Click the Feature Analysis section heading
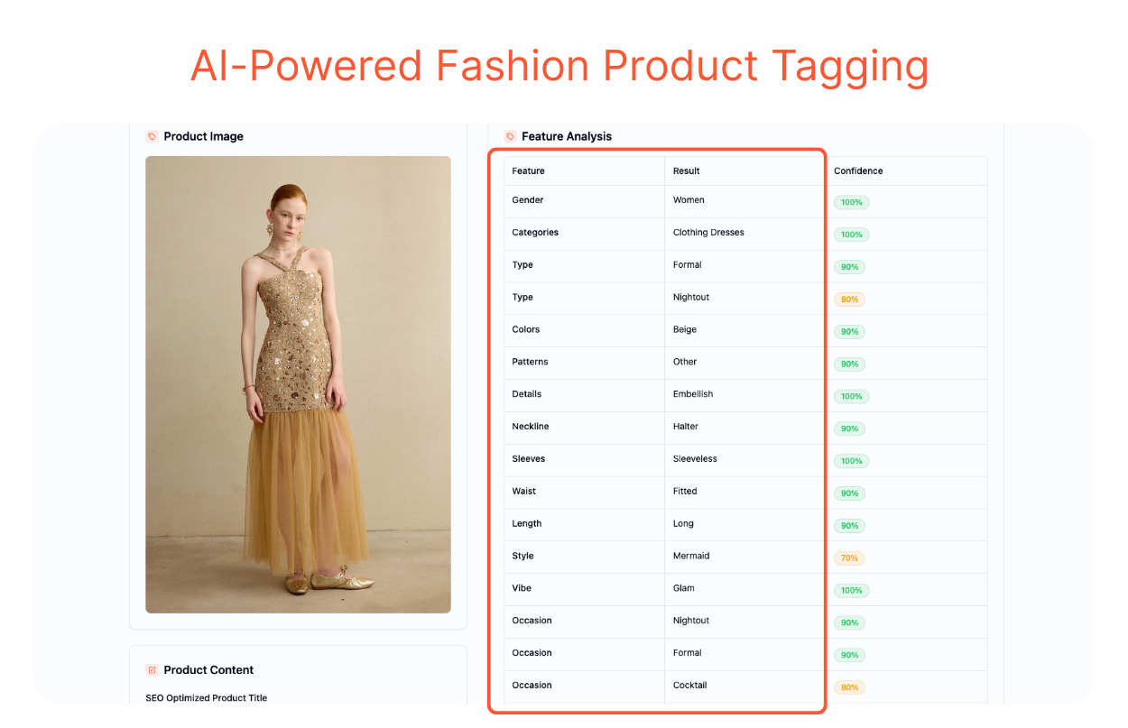Screen dimensions: 1128x728 click(567, 136)
